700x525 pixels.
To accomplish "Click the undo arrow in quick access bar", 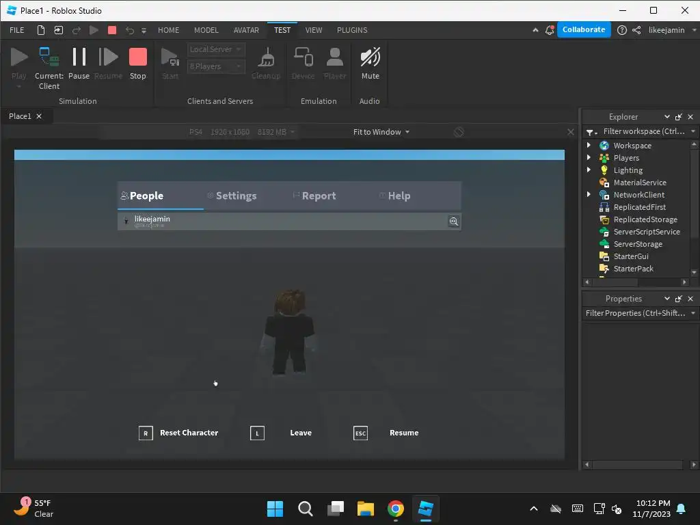I will click(129, 30).
